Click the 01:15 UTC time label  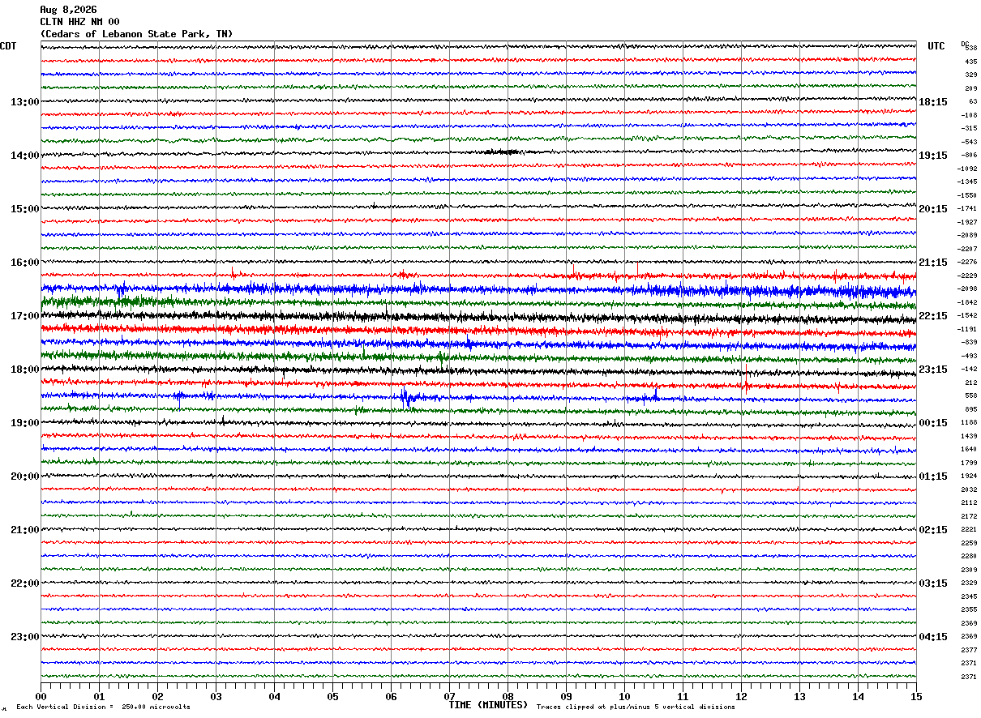[933, 477]
